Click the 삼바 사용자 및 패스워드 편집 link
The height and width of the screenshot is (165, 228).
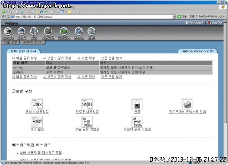[41, 153]
